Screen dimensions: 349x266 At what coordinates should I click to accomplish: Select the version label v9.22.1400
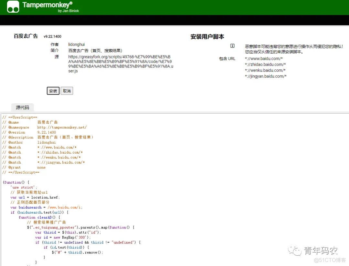point(53,36)
